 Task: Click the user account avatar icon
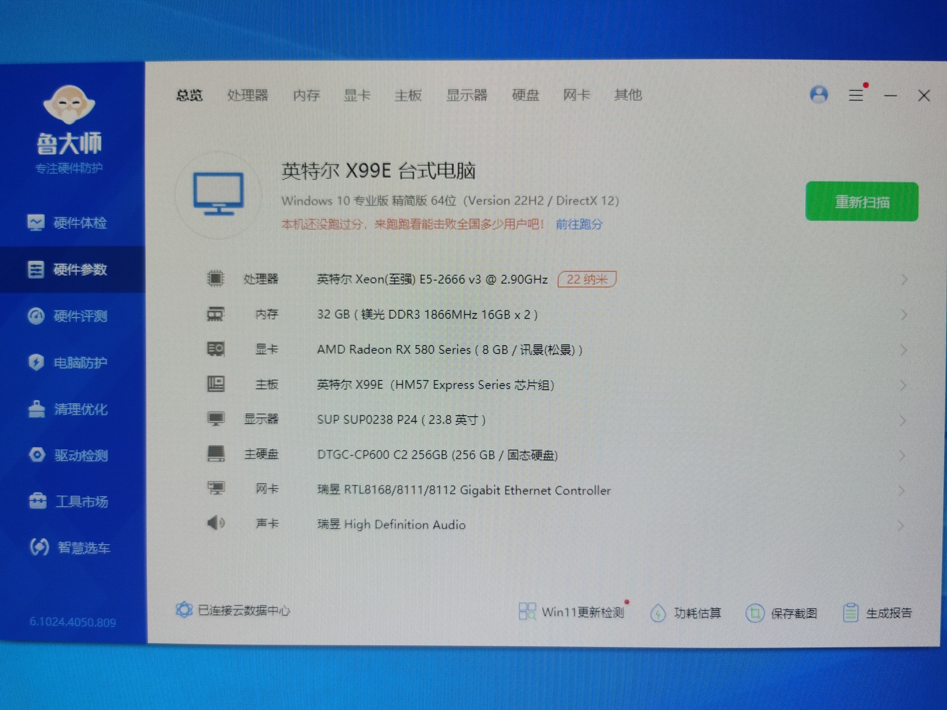click(819, 94)
